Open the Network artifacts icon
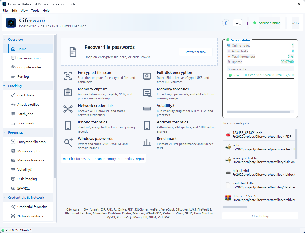The image size is (305, 233). (13, 216)
